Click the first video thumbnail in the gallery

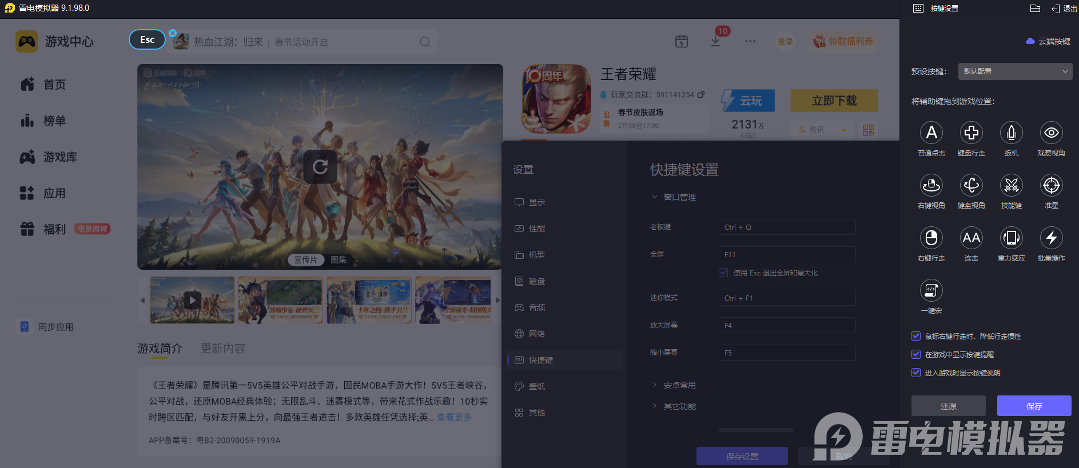[x=192, y=300]
